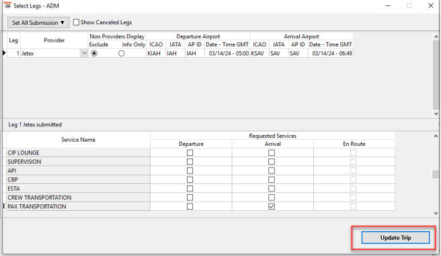441x256 pixels.
Task: Check SUPERVISION Departure checkbox
Action: [190, 161]
